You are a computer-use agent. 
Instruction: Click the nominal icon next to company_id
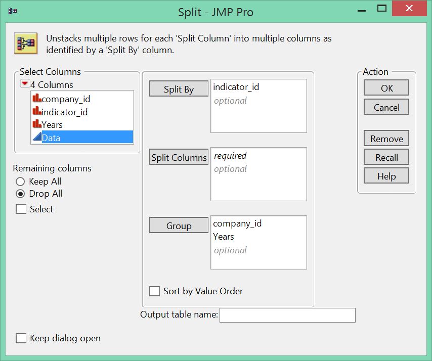pyautogui.click(x=36, y=98)
